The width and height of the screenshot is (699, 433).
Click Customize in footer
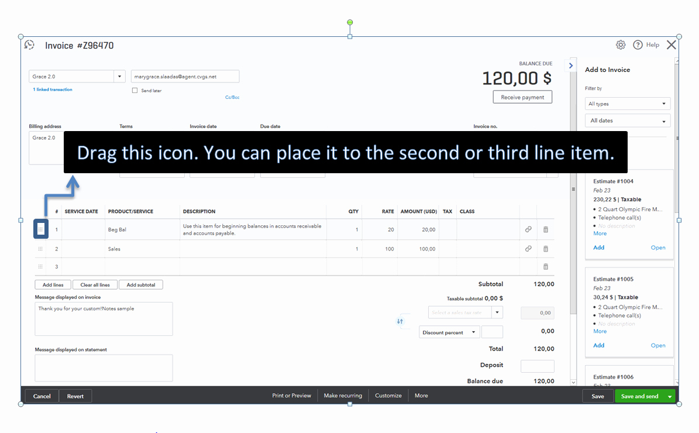coord(388,396)
